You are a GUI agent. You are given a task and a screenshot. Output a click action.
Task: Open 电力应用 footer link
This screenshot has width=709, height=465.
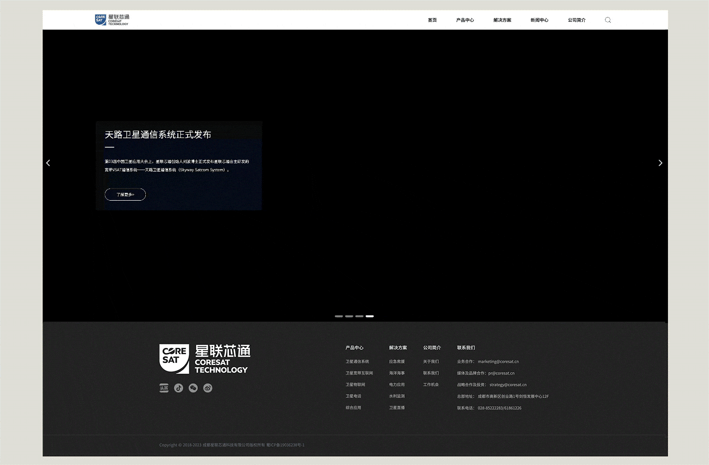[397, 385]
